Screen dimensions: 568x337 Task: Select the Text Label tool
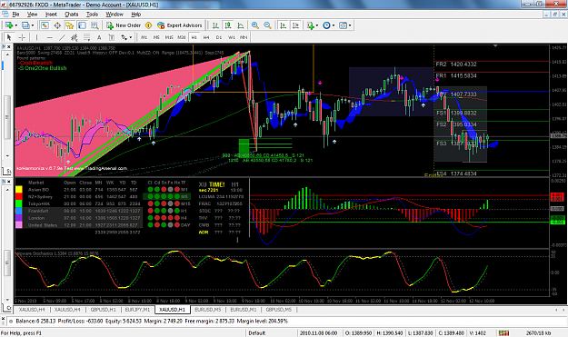tap(112, 37)
